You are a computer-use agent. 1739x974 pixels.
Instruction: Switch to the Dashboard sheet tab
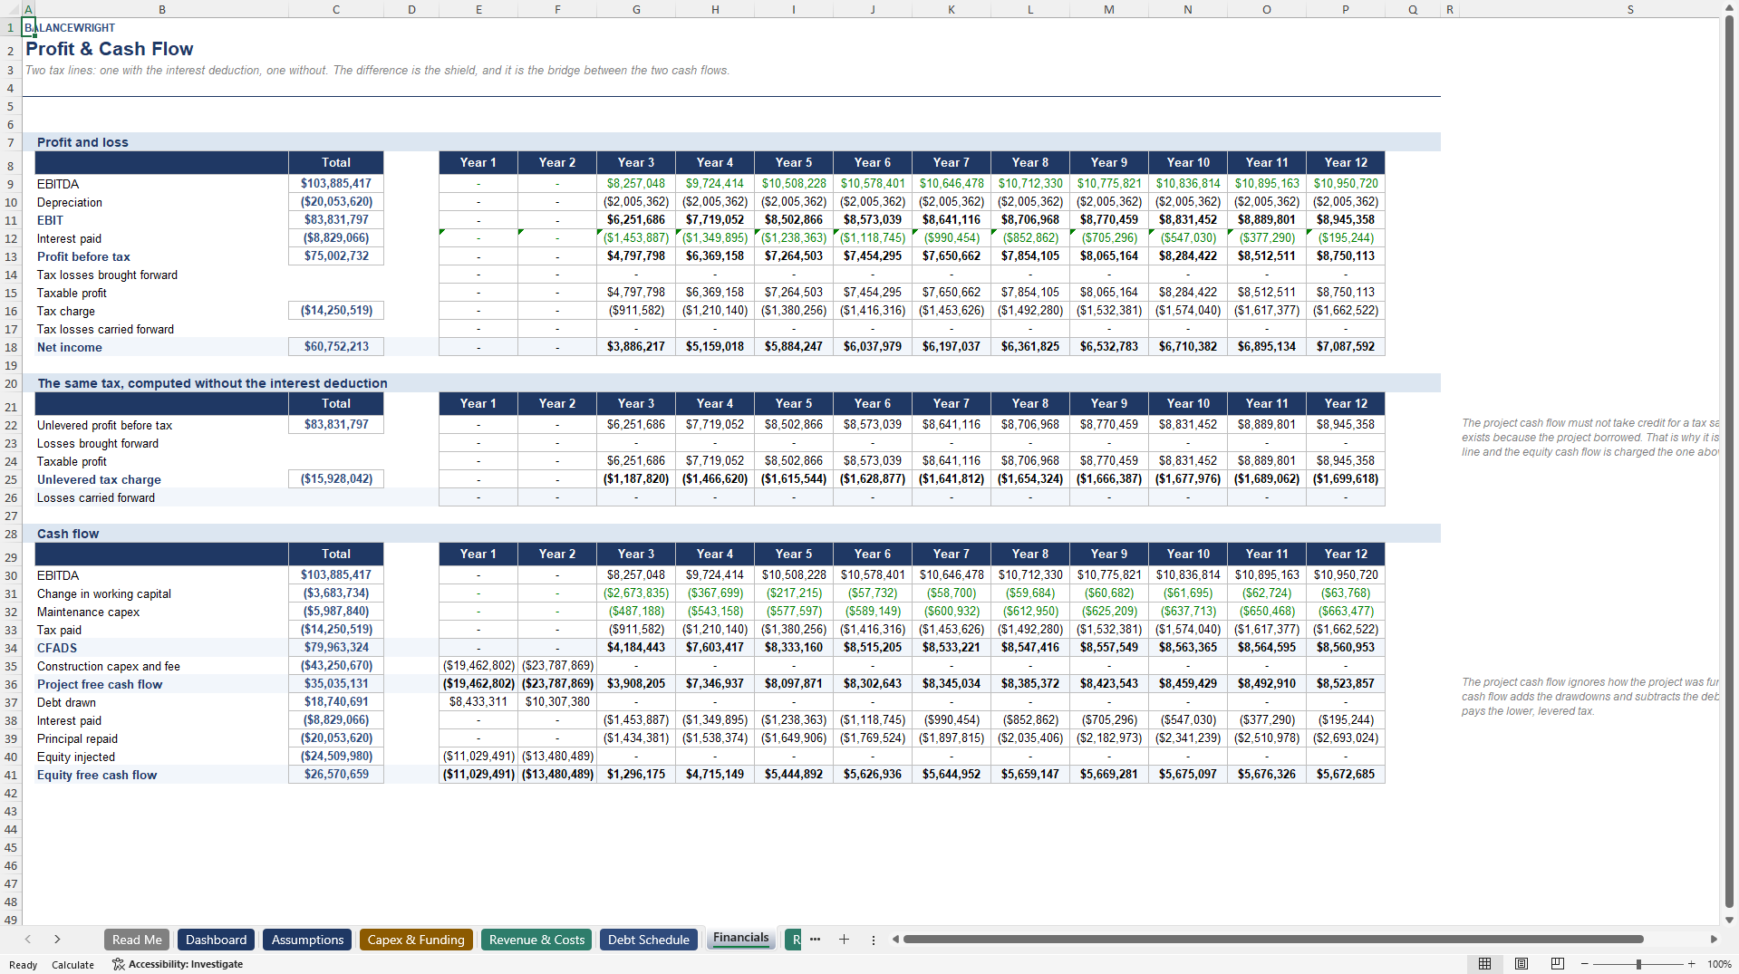(x=216, y=940)
